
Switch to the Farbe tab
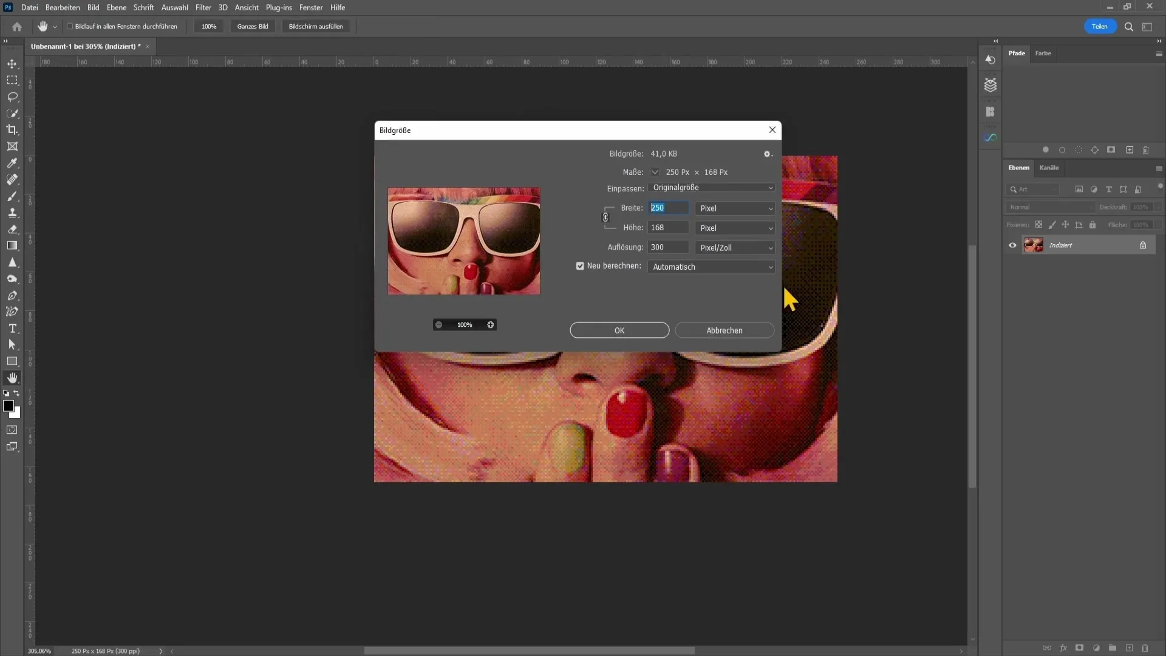pyautogui.click(x=1043, y=53)
